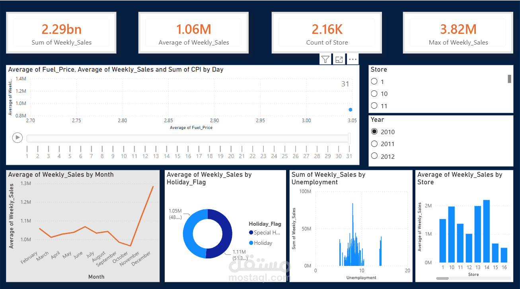
Task: Click the Year slicer header
Action: tap(378, 119)
